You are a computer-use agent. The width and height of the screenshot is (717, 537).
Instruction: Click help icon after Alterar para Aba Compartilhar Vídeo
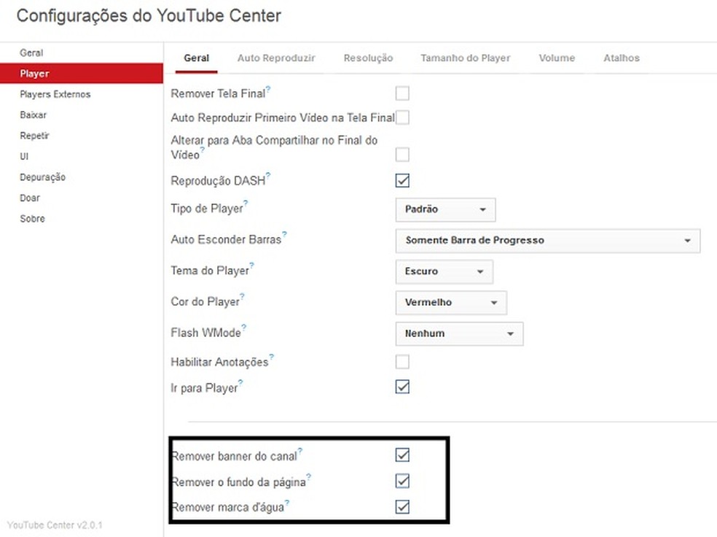click(203, 150)
